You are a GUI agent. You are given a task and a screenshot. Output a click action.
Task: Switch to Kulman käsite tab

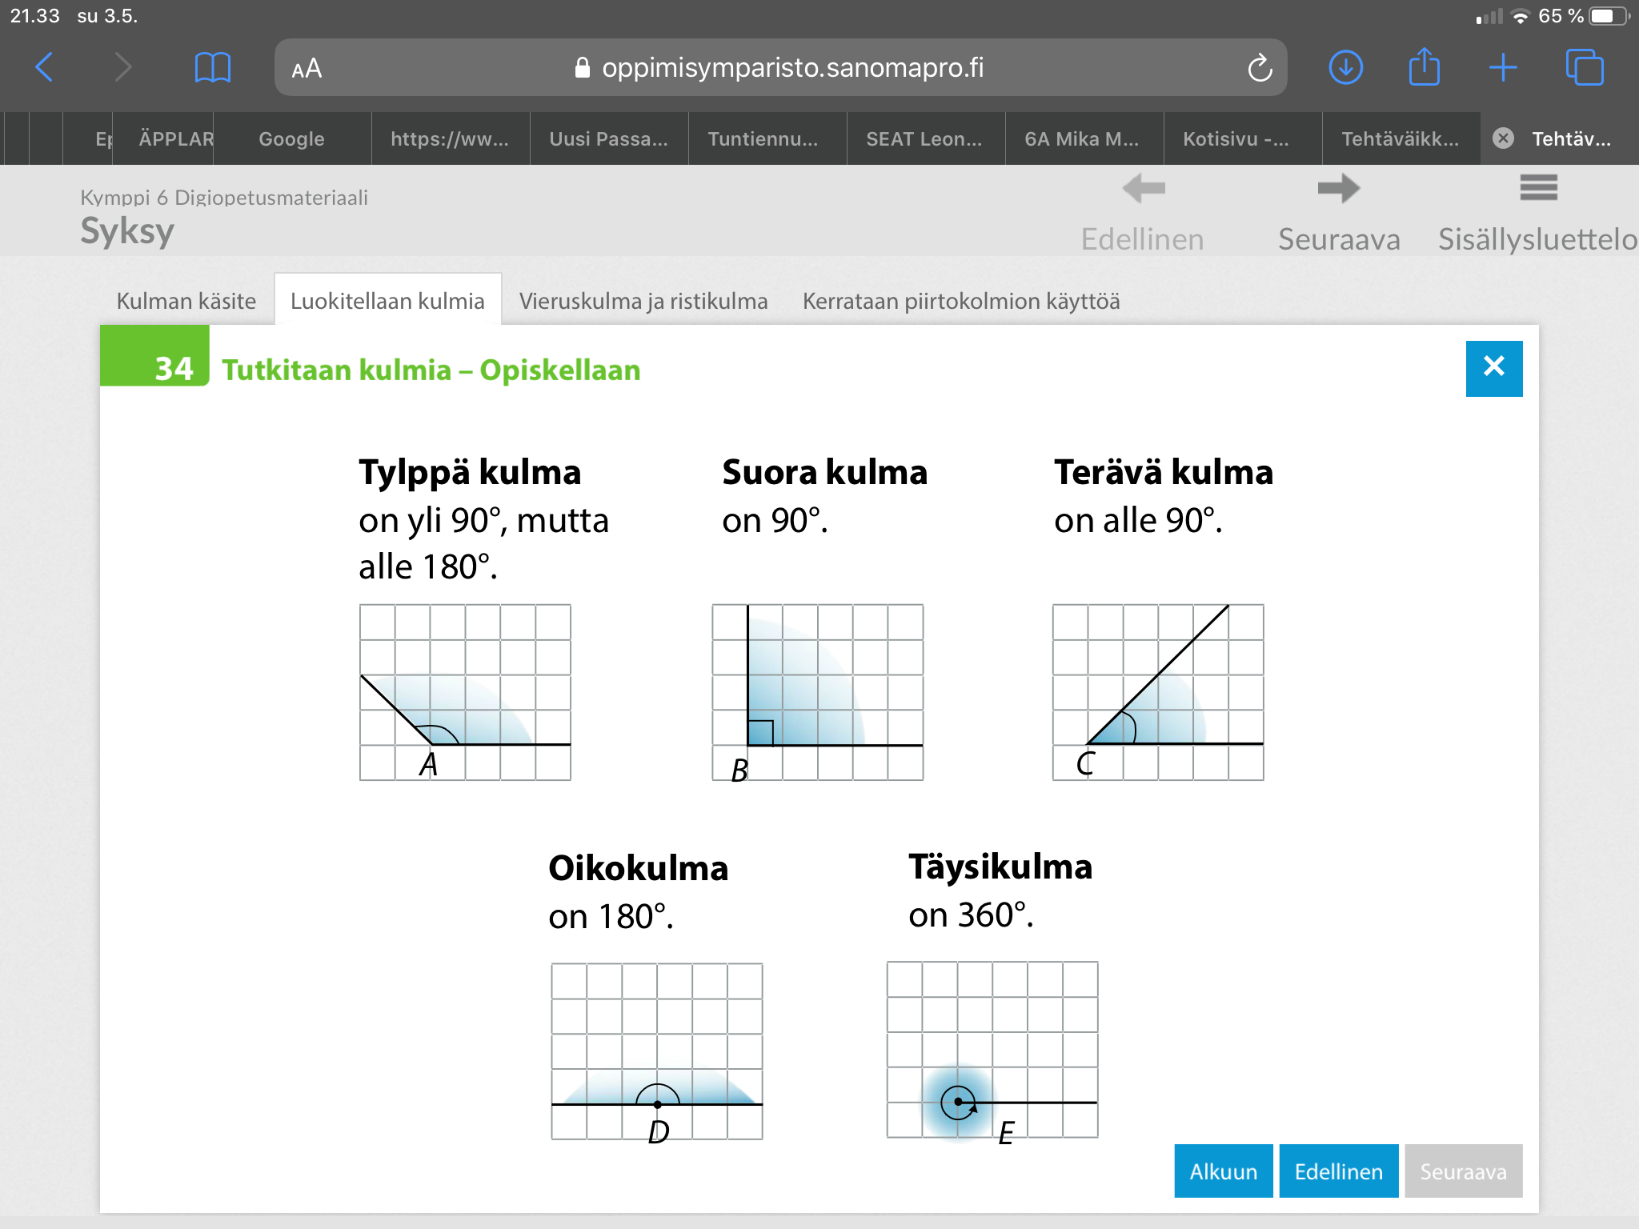point(186,301)
